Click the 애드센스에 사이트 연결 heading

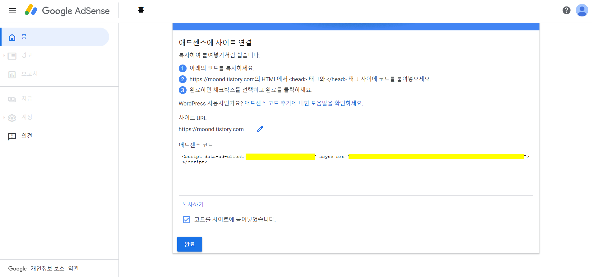pyautogui.click(x=215, y=43)
